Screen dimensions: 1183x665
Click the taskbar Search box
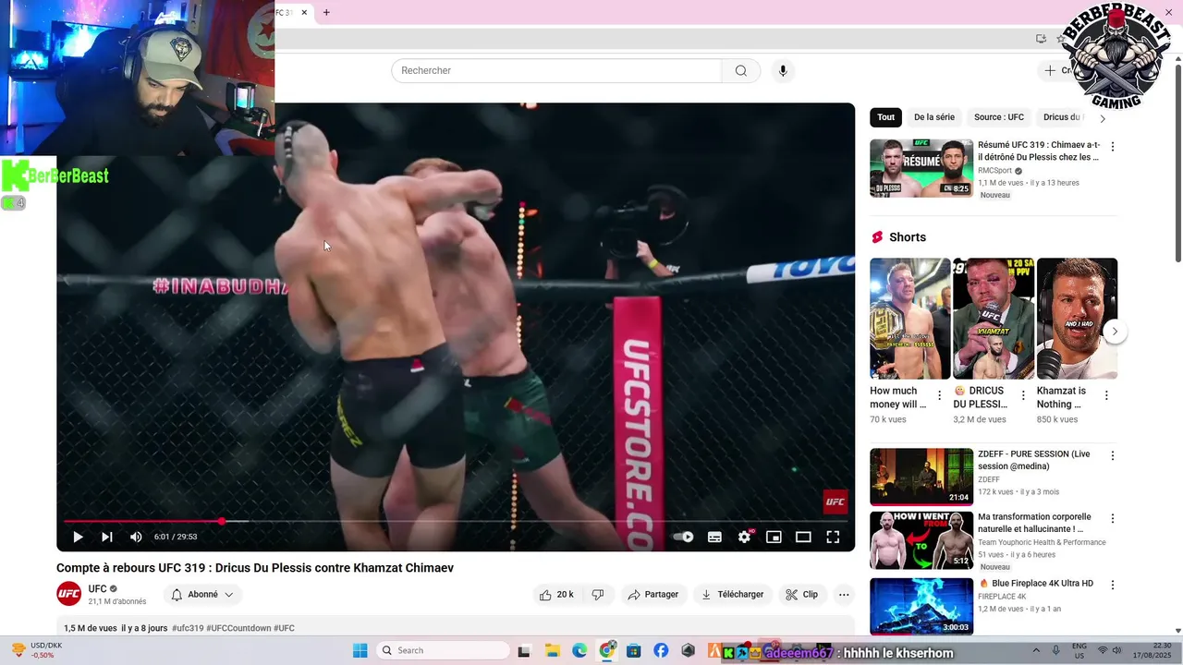(x=444, y=650)
